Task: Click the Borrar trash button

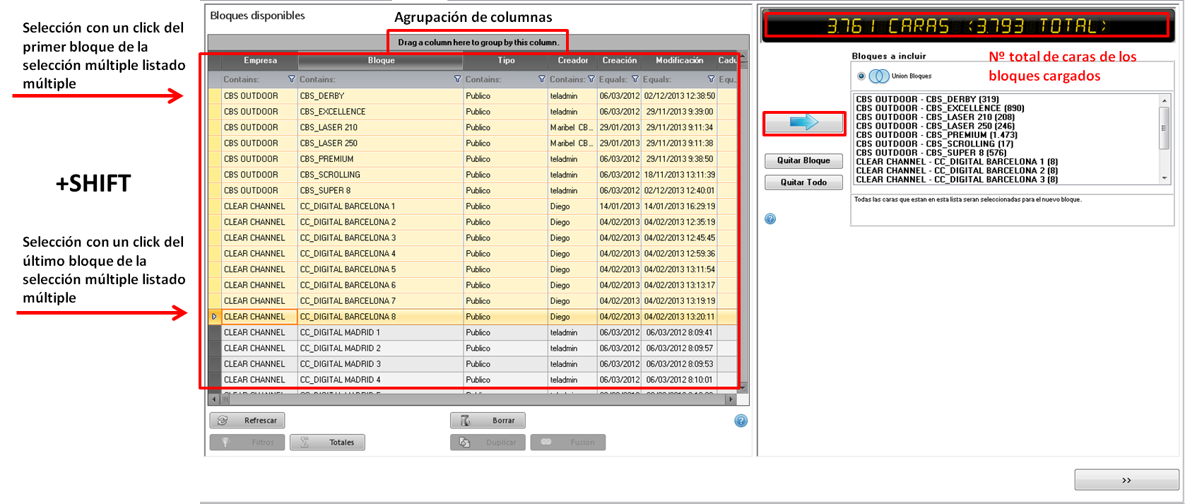Action: click(x=487, y=421)
